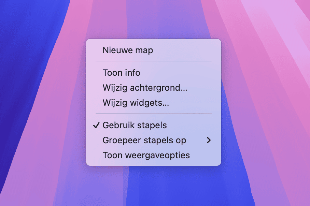Show desktop info with Toon info
The height and width of the screenshot is (206, 310).
(x=121, y=73)
